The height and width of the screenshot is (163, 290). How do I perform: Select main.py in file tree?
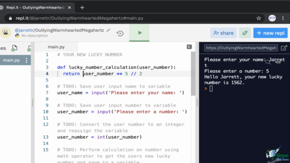point(11,60)
